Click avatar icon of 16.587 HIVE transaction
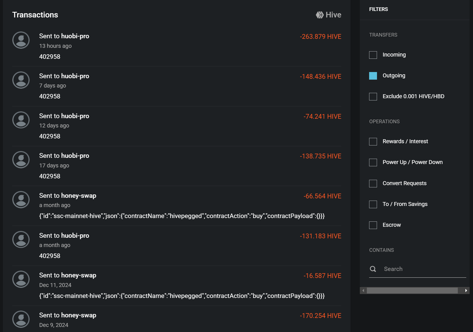Screen dimensions: 473x332 [x=21, y=279]
